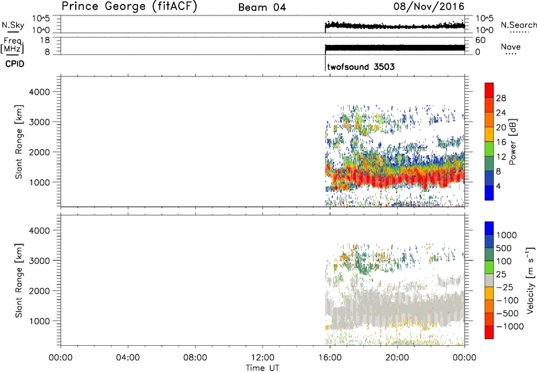Click the "Prince George (fitACF)" plot title

[x=129, y=7]
